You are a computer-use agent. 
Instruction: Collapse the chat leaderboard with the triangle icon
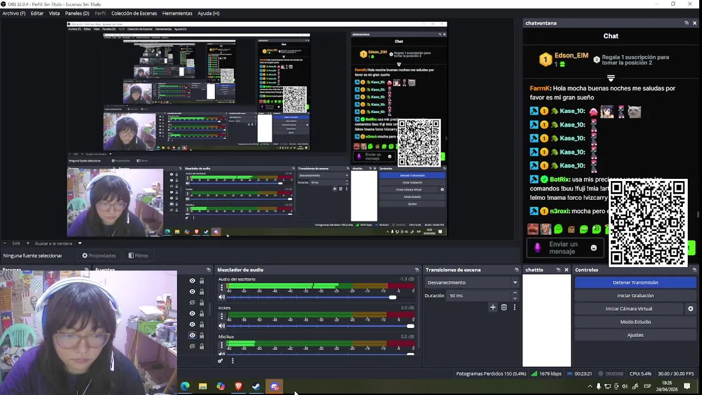coord(611,78)
